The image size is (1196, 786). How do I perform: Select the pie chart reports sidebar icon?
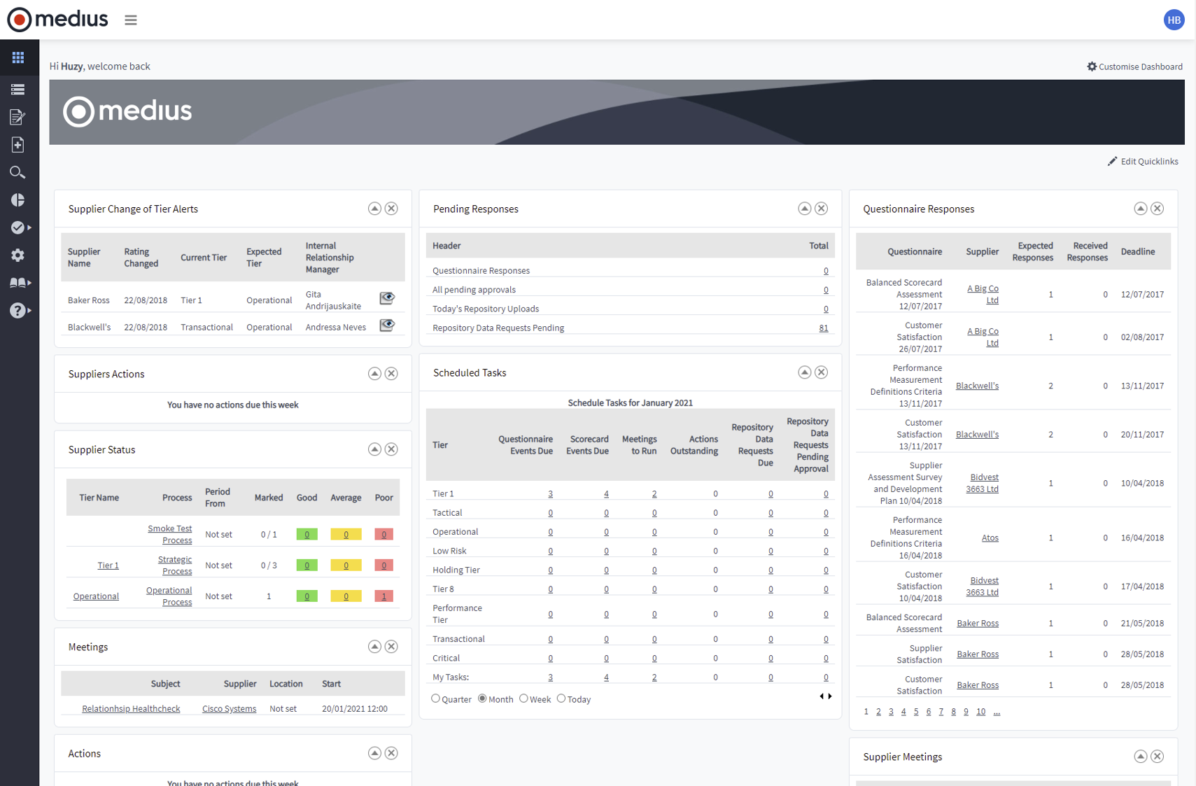18,200
